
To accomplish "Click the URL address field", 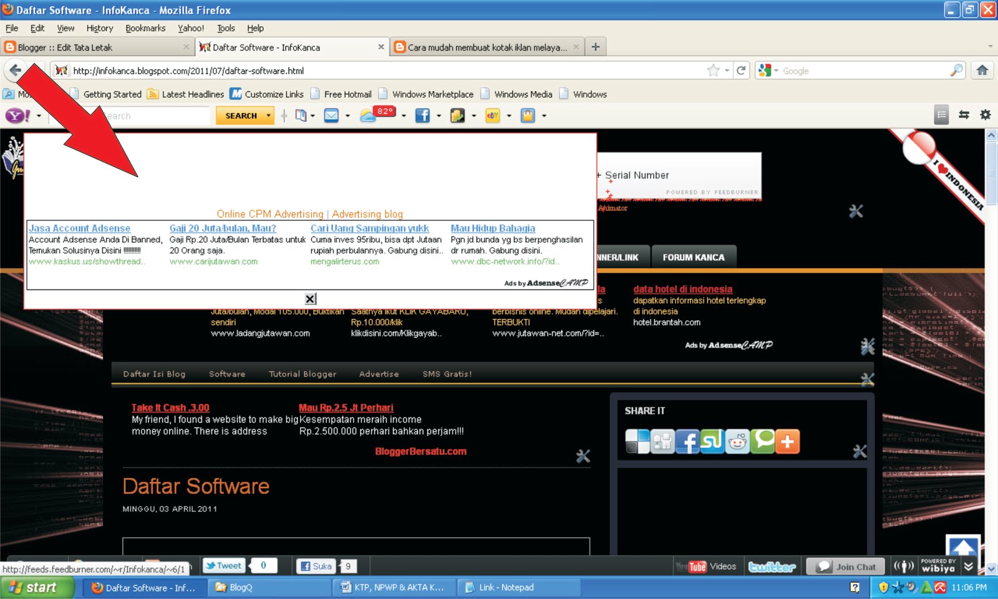I will point(387,71).
